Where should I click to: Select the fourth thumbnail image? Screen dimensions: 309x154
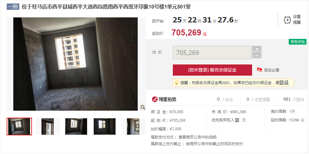[x=105, y=126]
